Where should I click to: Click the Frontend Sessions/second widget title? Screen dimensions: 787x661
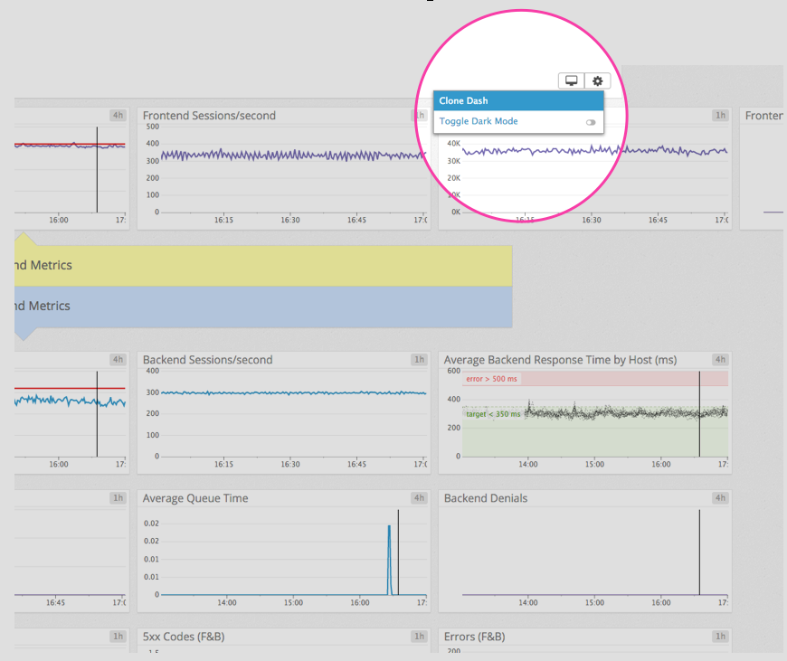coord(209,116)
